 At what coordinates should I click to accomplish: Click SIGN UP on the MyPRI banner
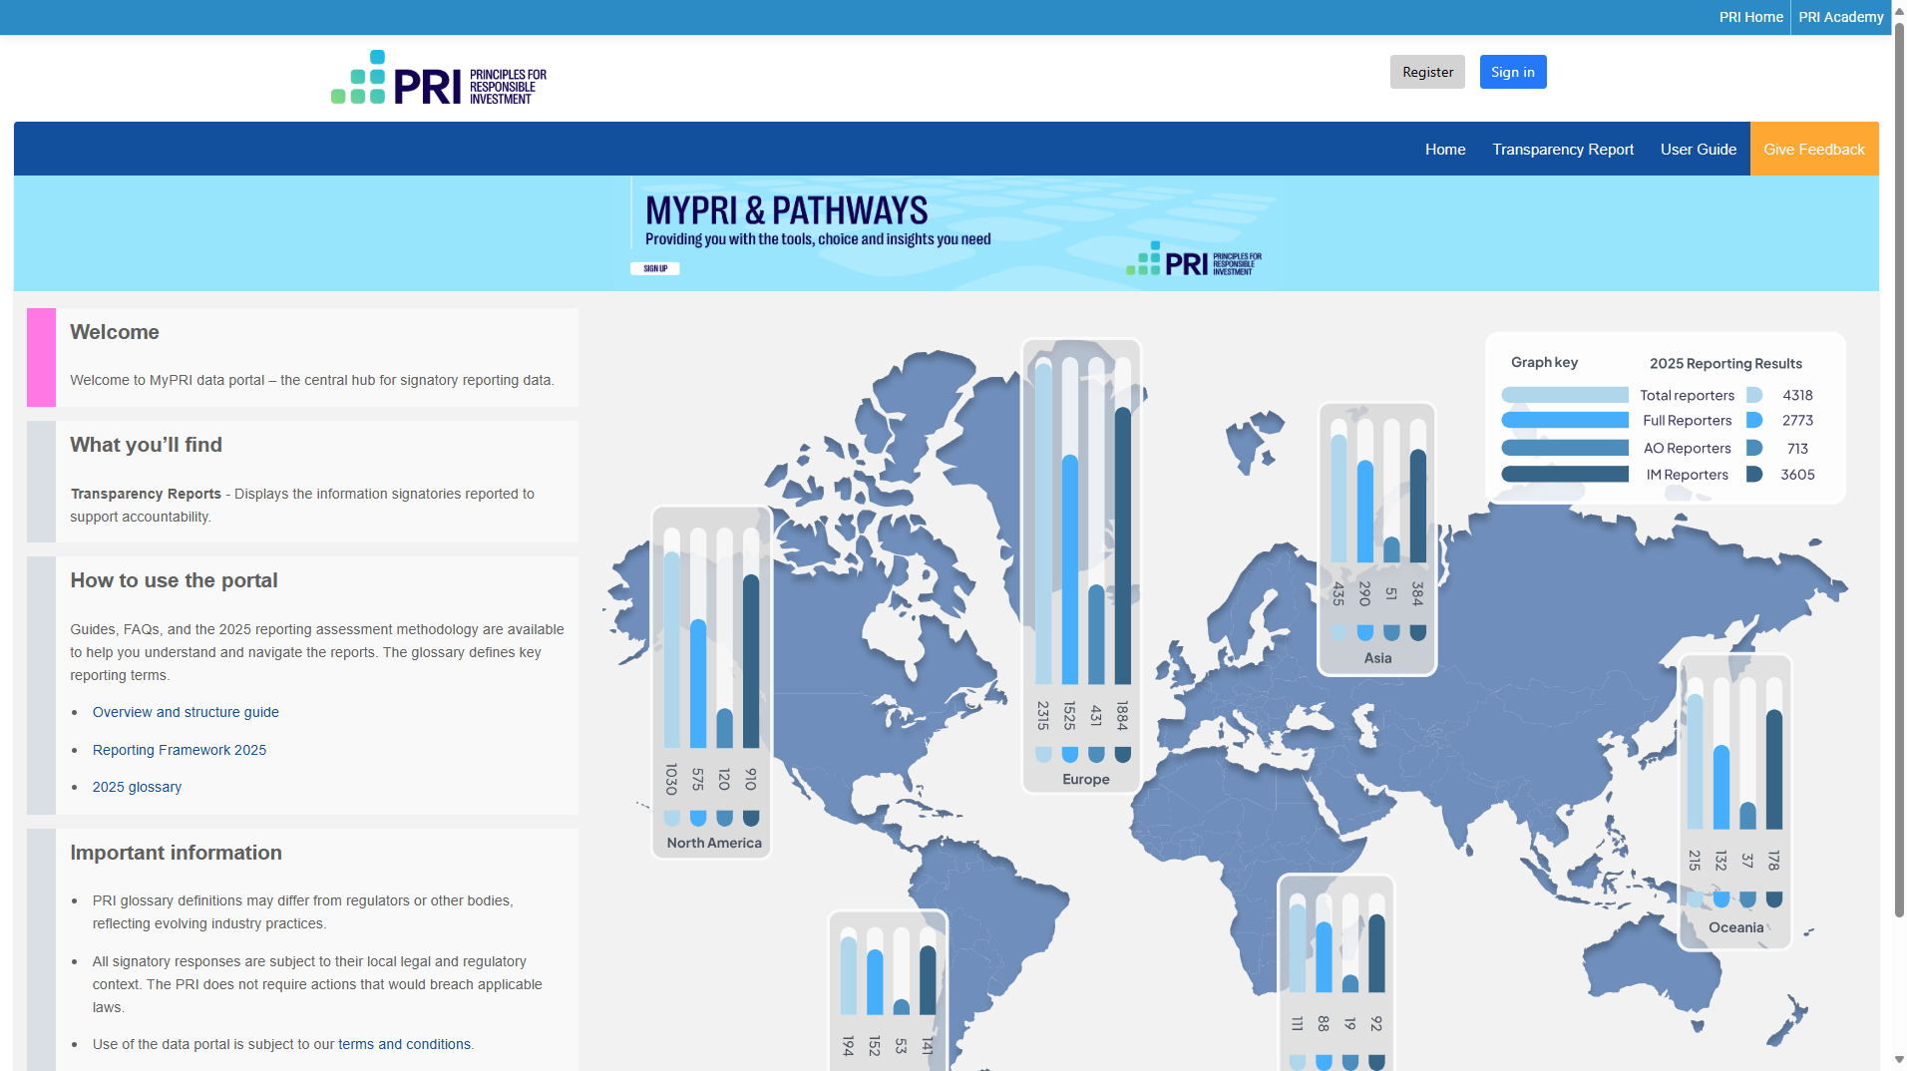[x=655, y=268]
